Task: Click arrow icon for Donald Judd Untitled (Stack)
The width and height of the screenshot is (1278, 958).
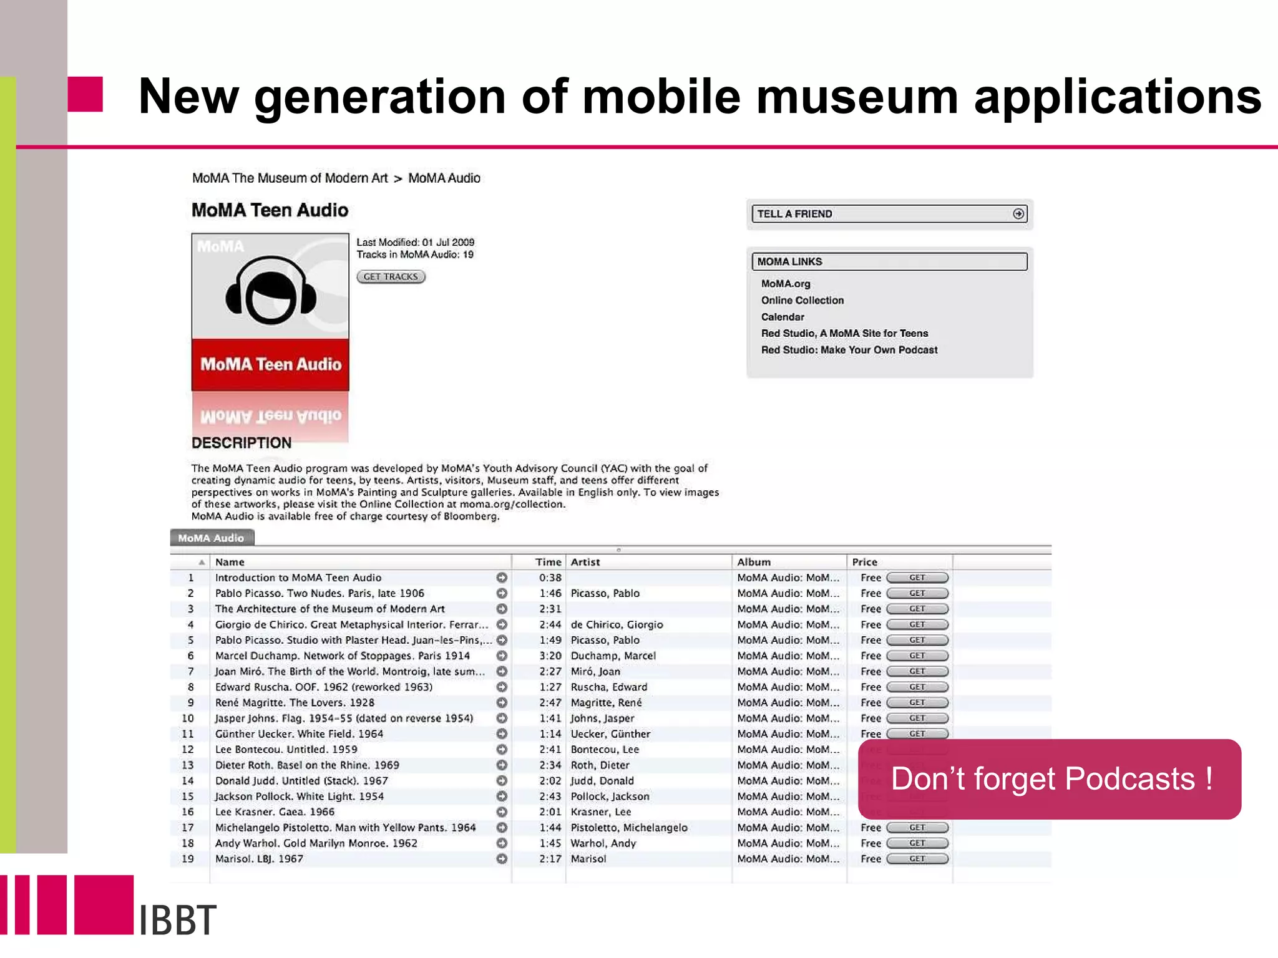Action: pyautogui.click(x=502, y=781)
